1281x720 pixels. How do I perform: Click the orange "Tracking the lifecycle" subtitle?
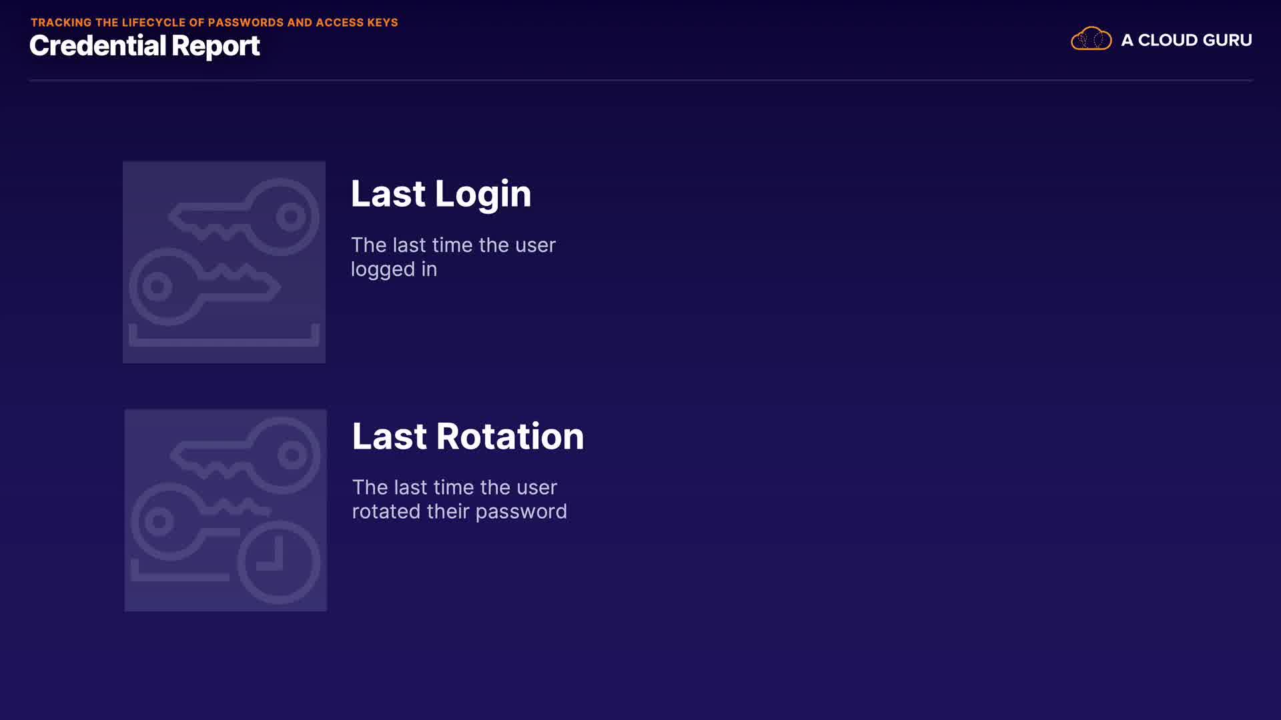pos(214,23)
